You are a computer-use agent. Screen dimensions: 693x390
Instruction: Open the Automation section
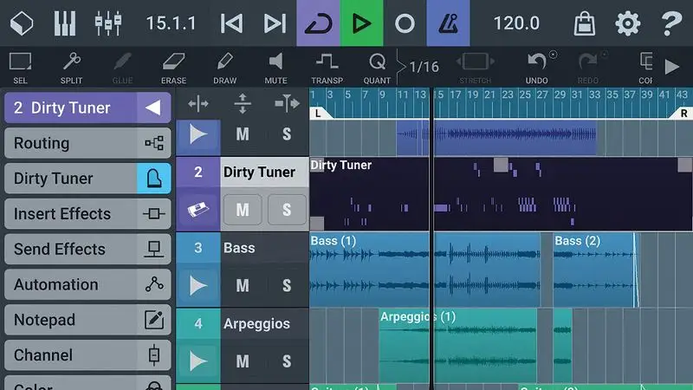87,284
